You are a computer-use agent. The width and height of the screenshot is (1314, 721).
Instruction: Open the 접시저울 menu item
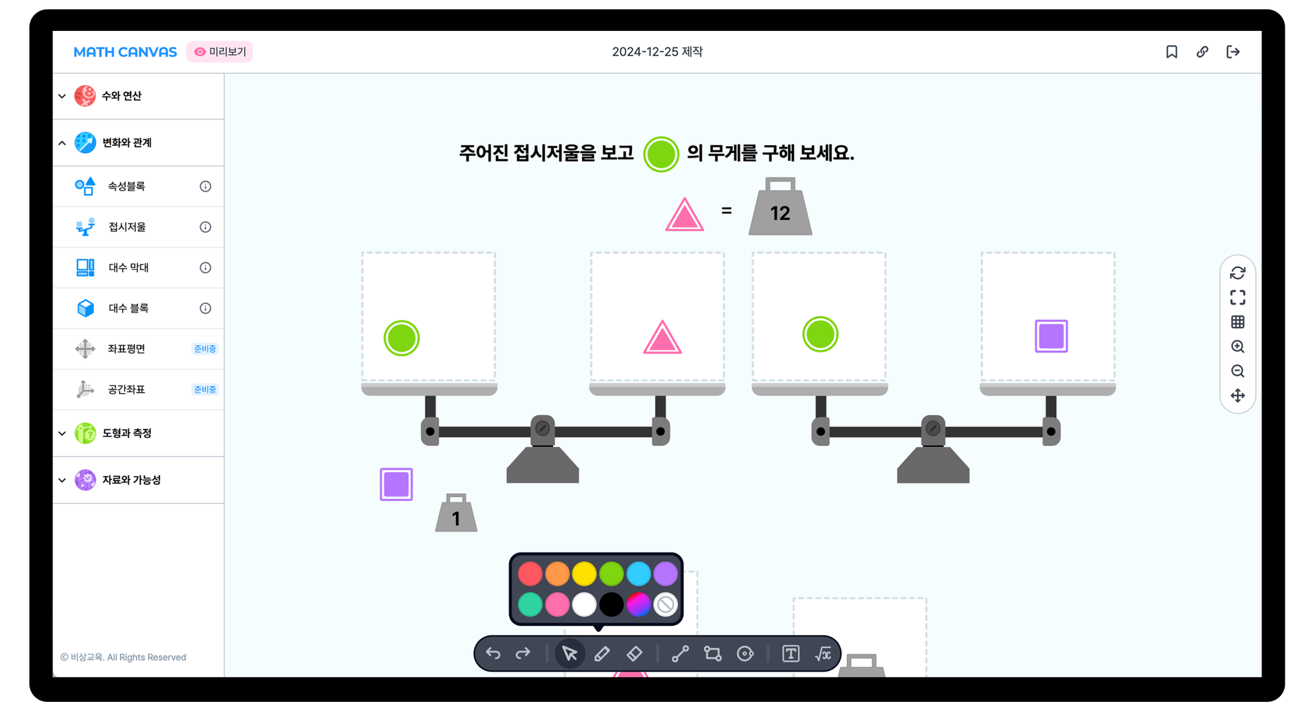pyautogui.click(x=127, y=227)
